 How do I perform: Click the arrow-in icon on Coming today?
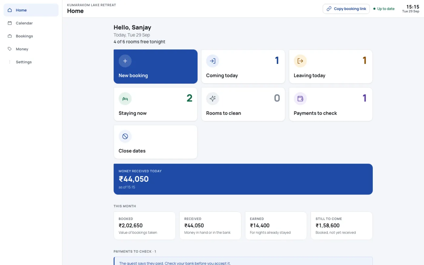point(213,61)
